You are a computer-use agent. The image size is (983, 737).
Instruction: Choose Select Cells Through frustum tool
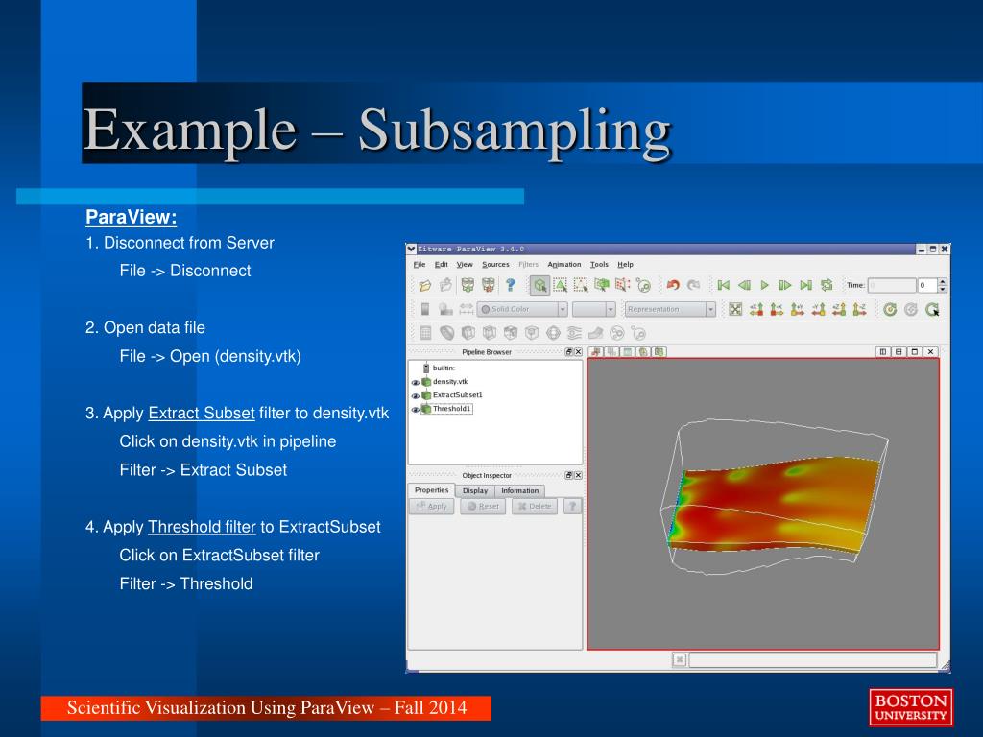click(x=602, y=286)
